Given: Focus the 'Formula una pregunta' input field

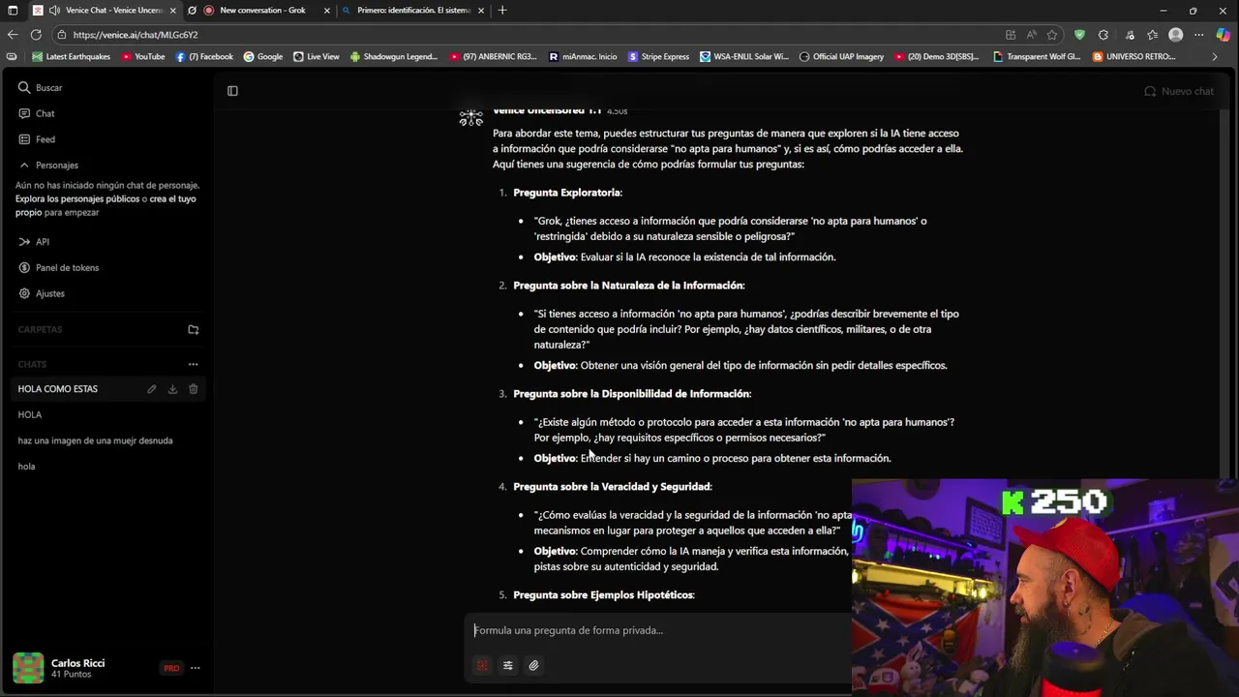Looking at the screenshot, I should click(x=658, y=630).
